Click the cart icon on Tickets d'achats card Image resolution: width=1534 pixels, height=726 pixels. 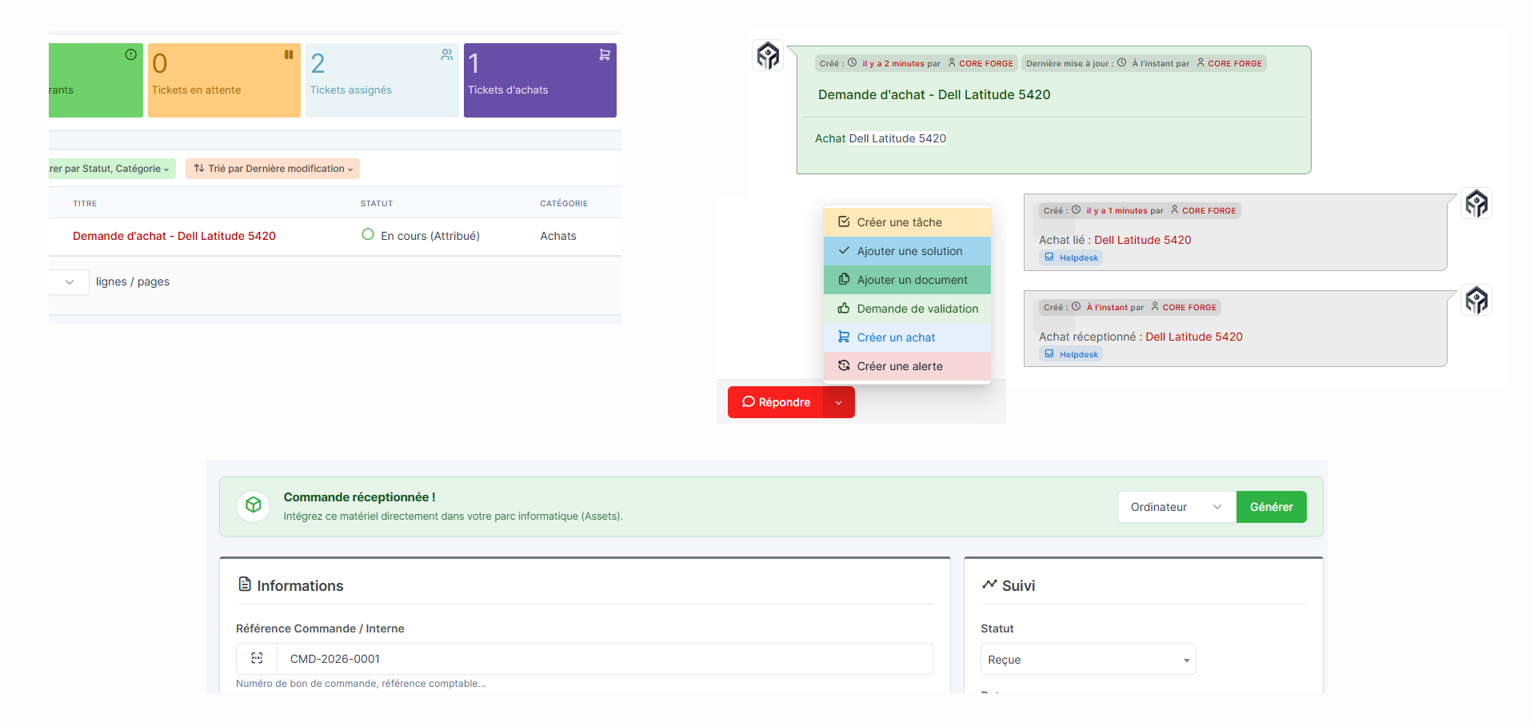click(605, 55)
